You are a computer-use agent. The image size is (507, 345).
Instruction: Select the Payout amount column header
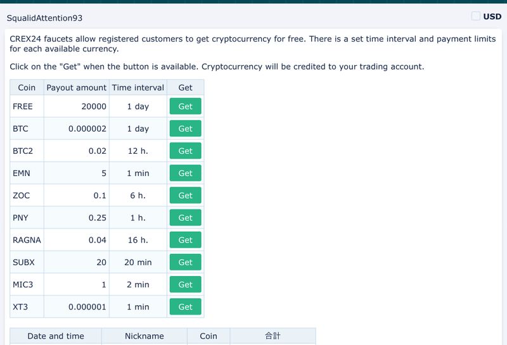click(x=76, y=87)
